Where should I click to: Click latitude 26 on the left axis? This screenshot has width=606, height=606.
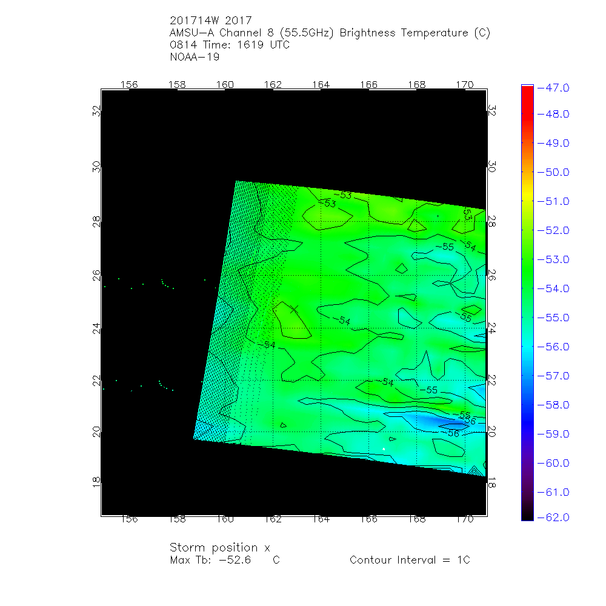pyautogui.click(x=96, y=276)
